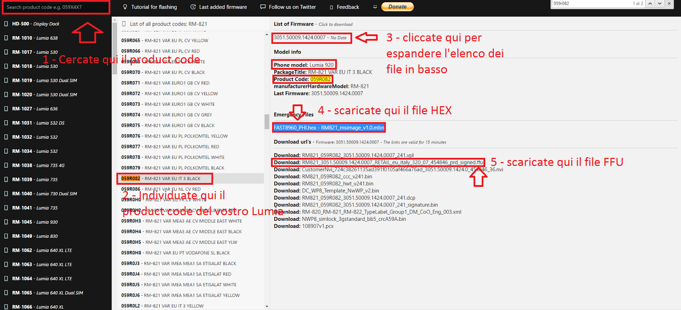Select product code 059R0L2 EU IT 3 YELLOW

click(162, 306)
